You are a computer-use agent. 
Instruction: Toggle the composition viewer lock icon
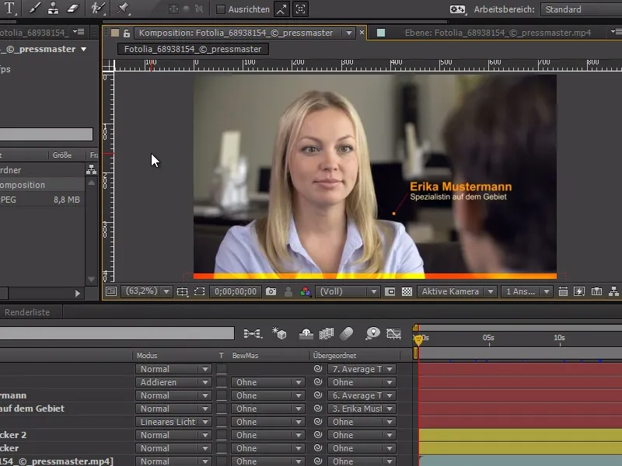click(127, 33)
